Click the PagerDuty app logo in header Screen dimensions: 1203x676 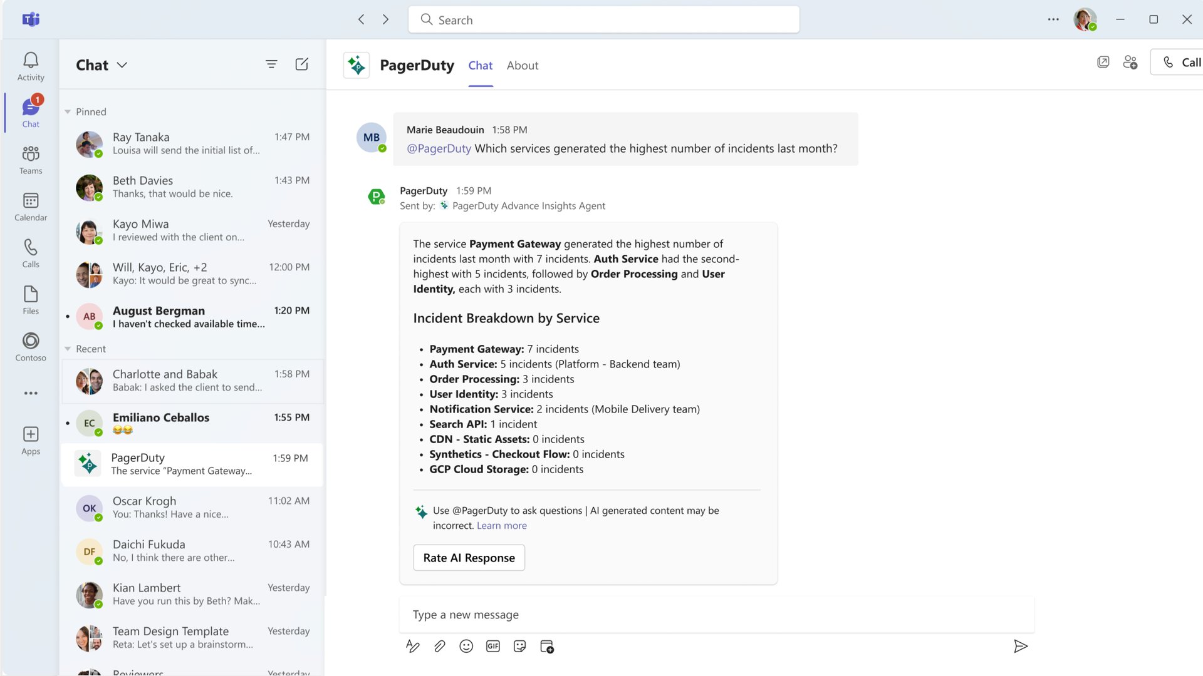tap(357, 65)
